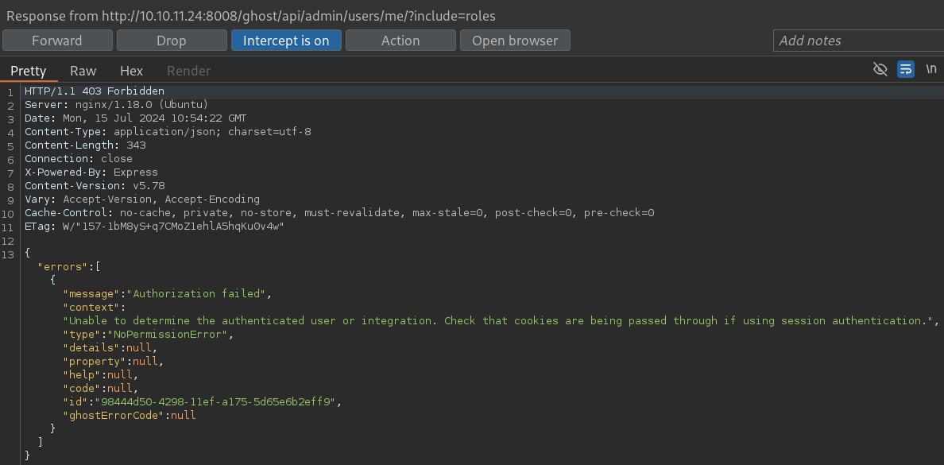
Task: Click the "Authorization failed" message value
Action: tap(195, 294)
